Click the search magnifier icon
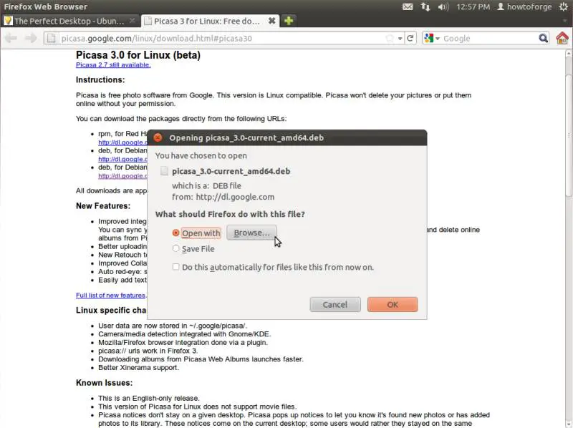The image size is (573, 428). pos(543,38)
